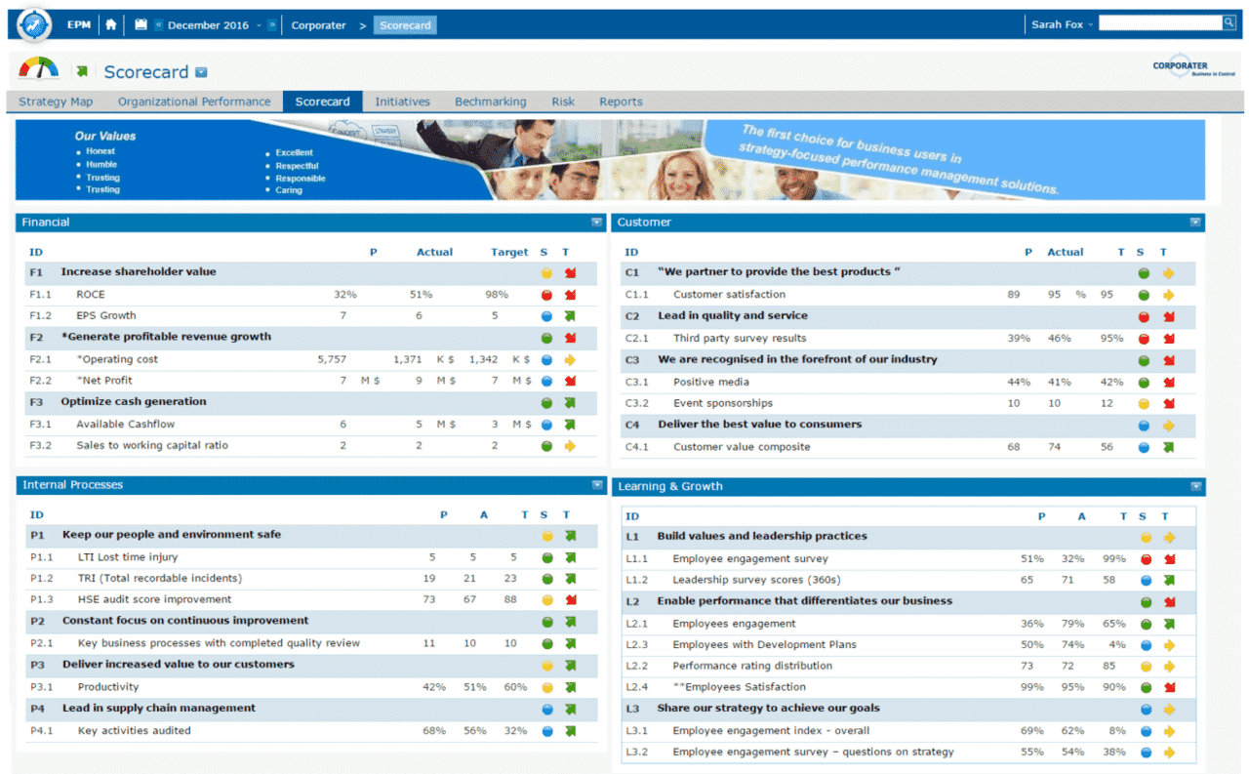Open the Scorecard title dropdown arrow
This screenshot has height=774, width=1249.
(201, 72)
